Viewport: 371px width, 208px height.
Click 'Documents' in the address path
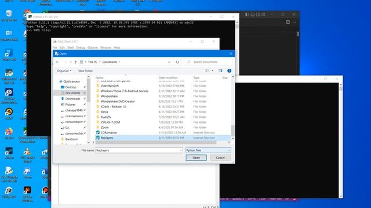110,62
